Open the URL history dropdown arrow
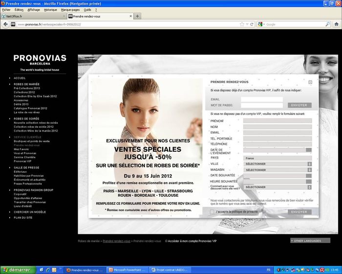 pyautogui.click(x=247, y=24)
